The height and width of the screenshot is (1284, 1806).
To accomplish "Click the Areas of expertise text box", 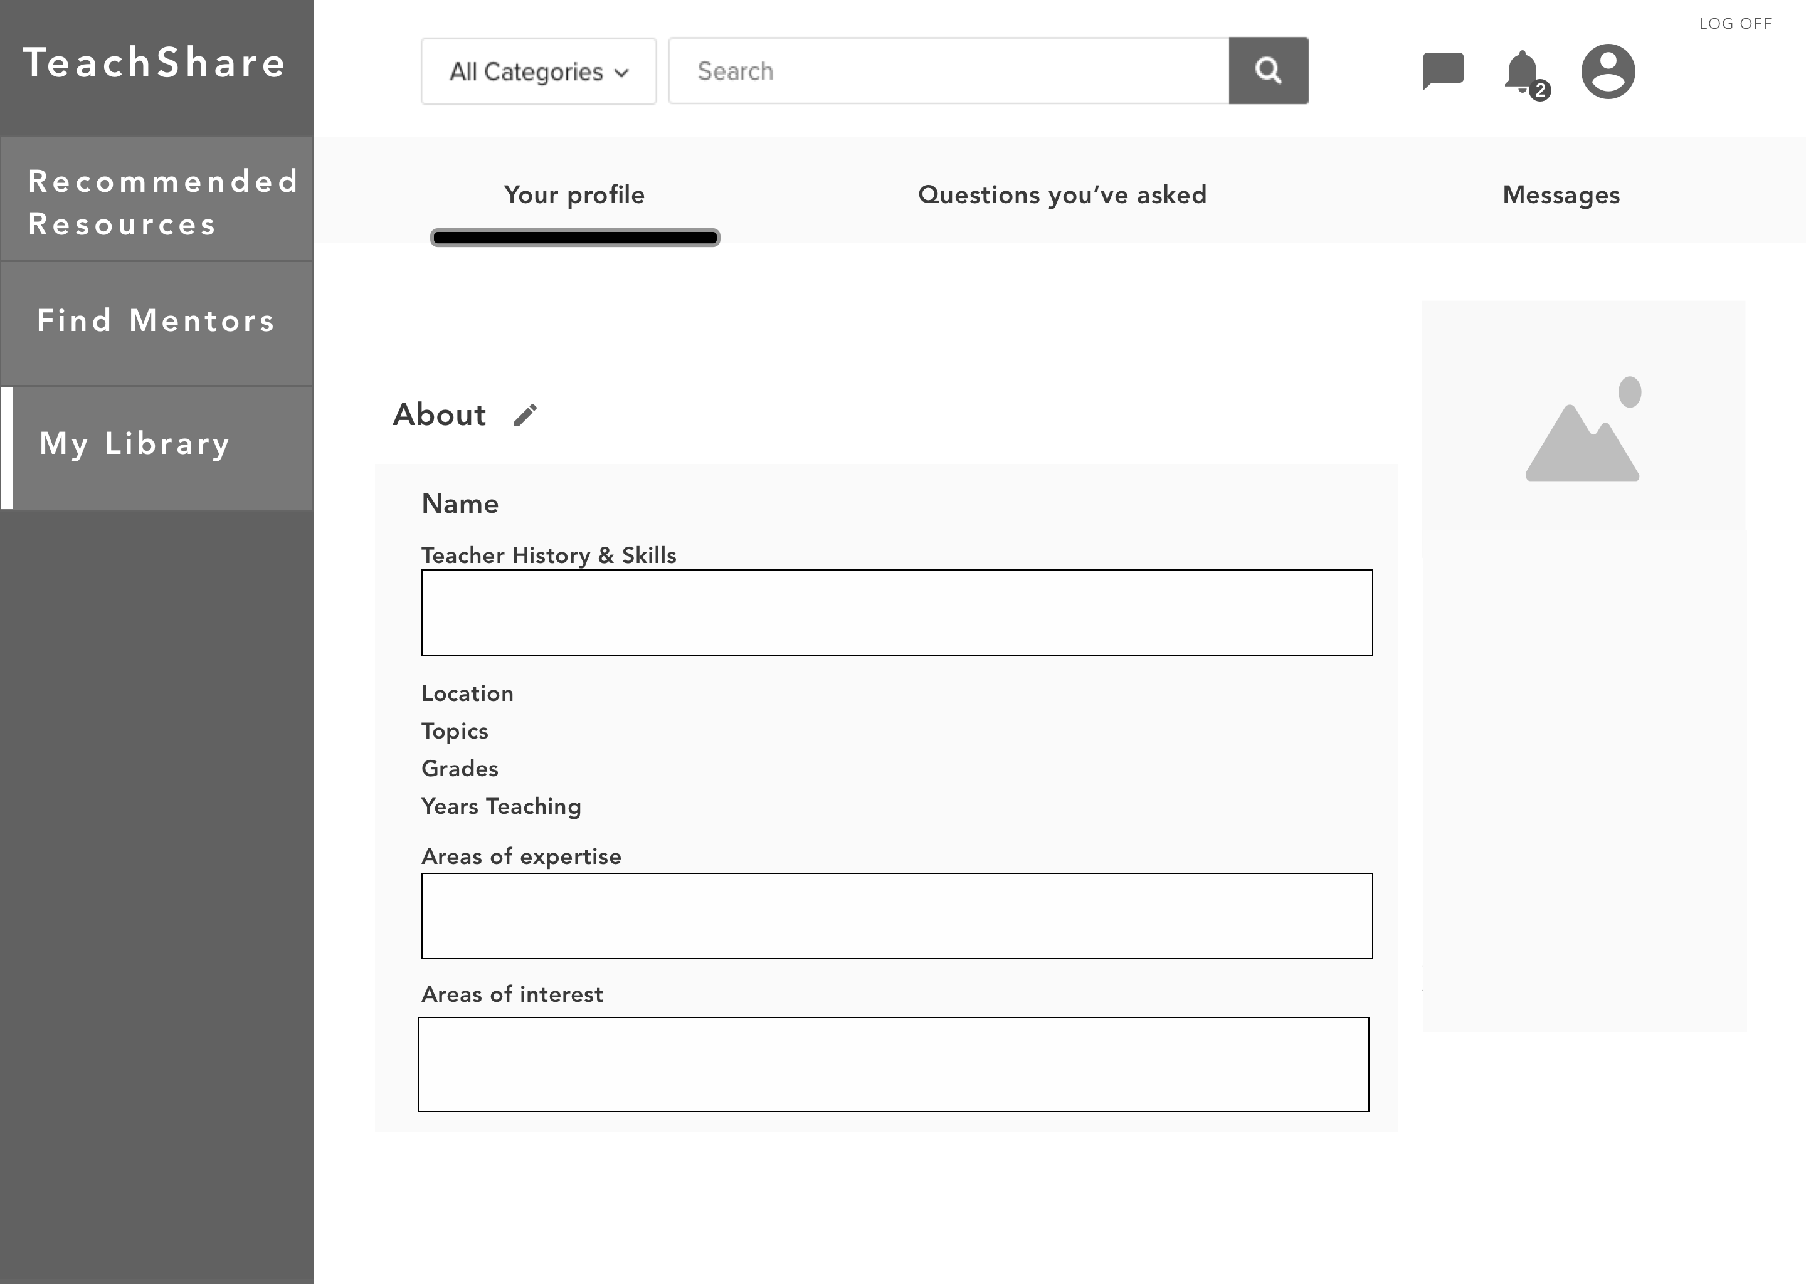I will (897, 915).
